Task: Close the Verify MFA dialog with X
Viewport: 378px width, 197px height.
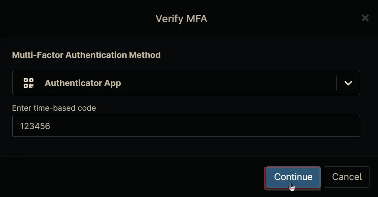Action: 365,18
